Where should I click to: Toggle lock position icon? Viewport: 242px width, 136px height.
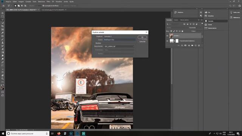click(x=177, y=31)
